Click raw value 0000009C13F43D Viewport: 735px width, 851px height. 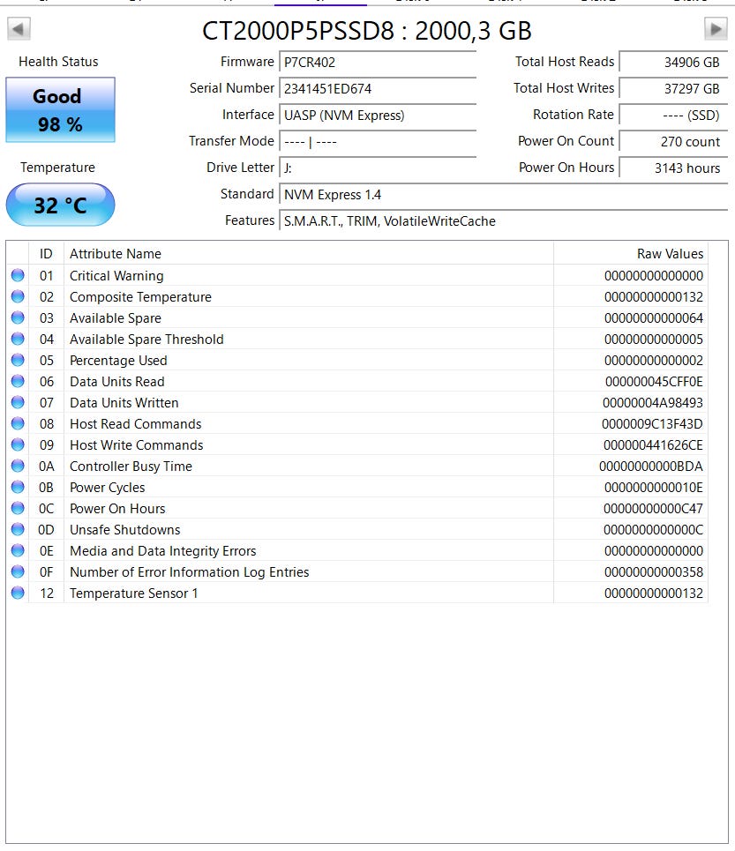[652, 424]
